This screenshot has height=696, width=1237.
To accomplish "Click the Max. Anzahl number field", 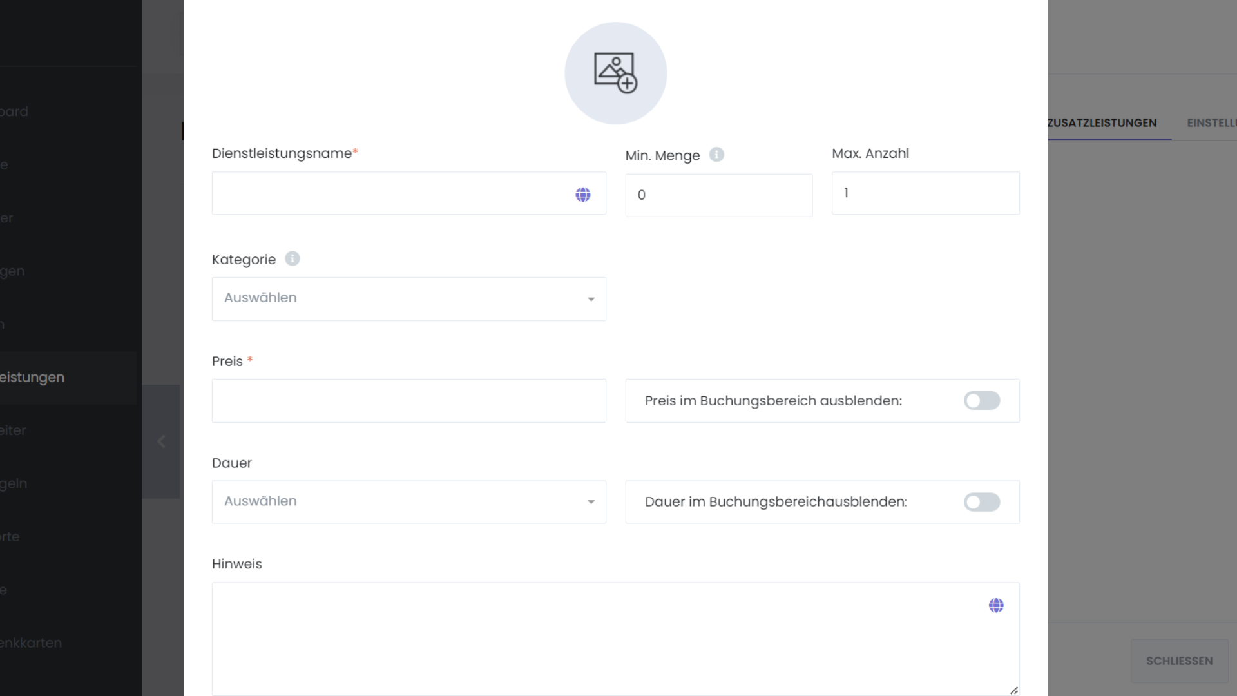I will point(925,193).
